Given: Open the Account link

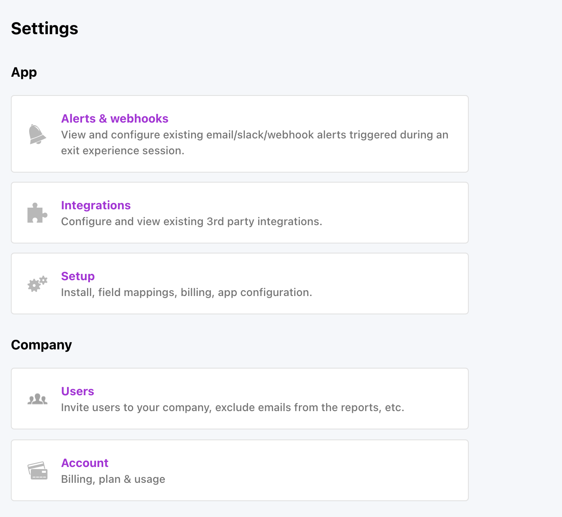Looking at the screenshot, I should [85, 463].
